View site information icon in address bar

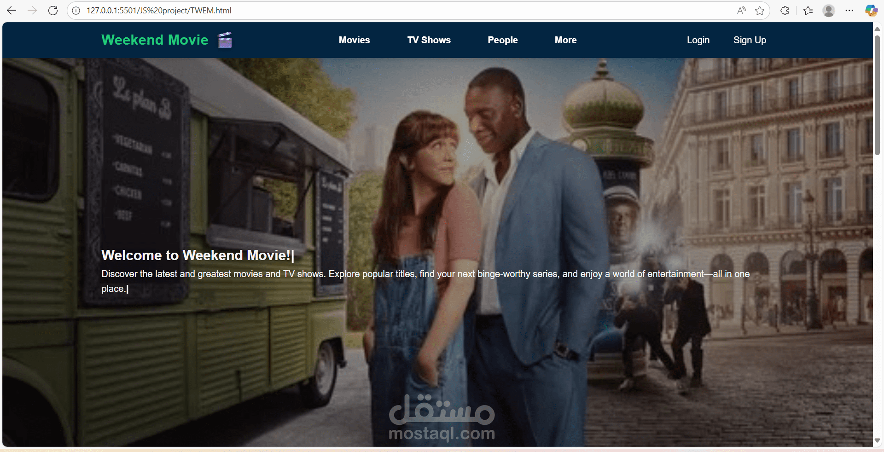click(x=76, y=11)
